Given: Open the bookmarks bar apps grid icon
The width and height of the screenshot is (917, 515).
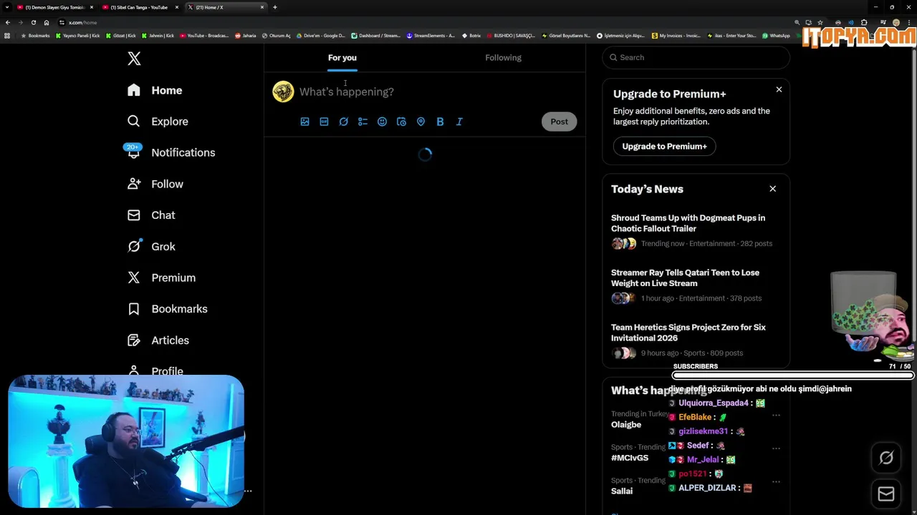Looking at the screenshot, I should pos(7,36).
